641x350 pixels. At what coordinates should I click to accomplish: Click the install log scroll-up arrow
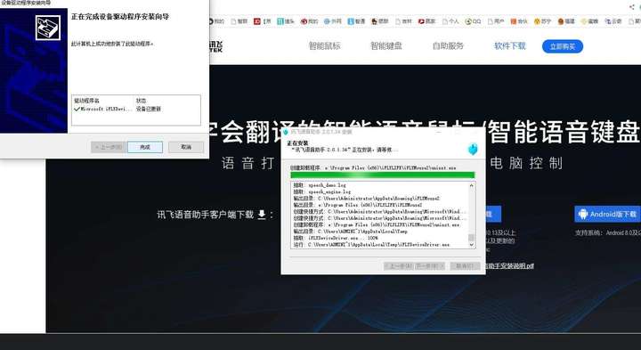point(471,185)
